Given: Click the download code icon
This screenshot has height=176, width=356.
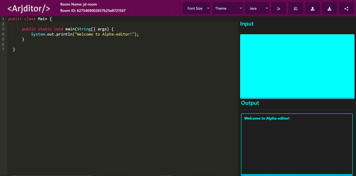Looking at the screenshot, I should click(x=330, y=8).
